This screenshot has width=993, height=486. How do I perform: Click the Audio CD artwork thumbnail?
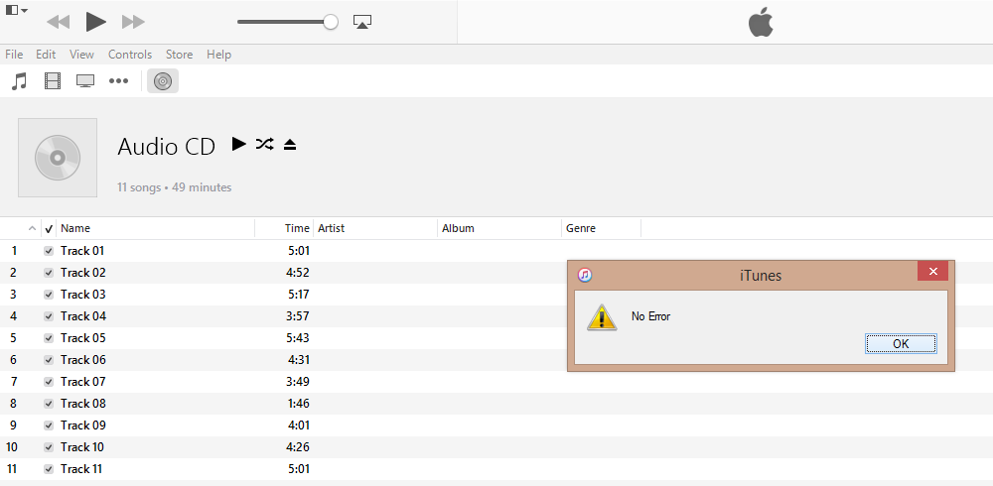click(x=58, y=158)
